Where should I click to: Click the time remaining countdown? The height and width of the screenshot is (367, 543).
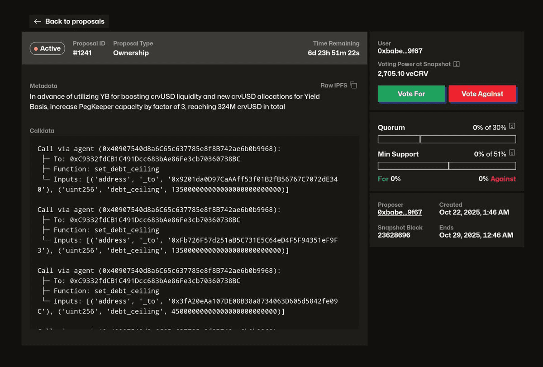(333, 53)
